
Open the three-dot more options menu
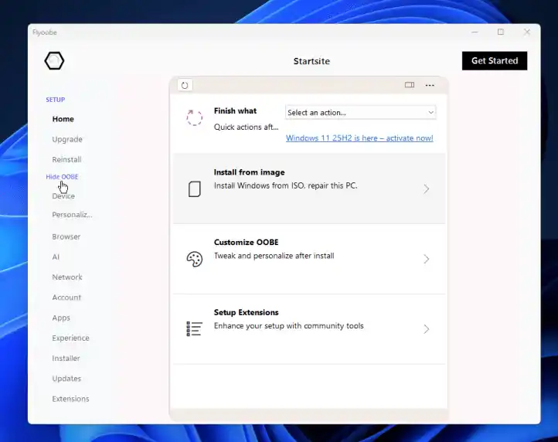(x=430, y=85)
